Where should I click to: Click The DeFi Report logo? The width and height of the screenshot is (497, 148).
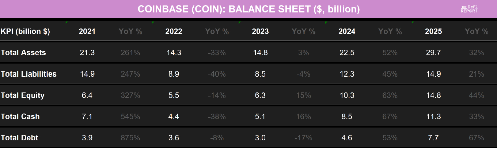470,9
